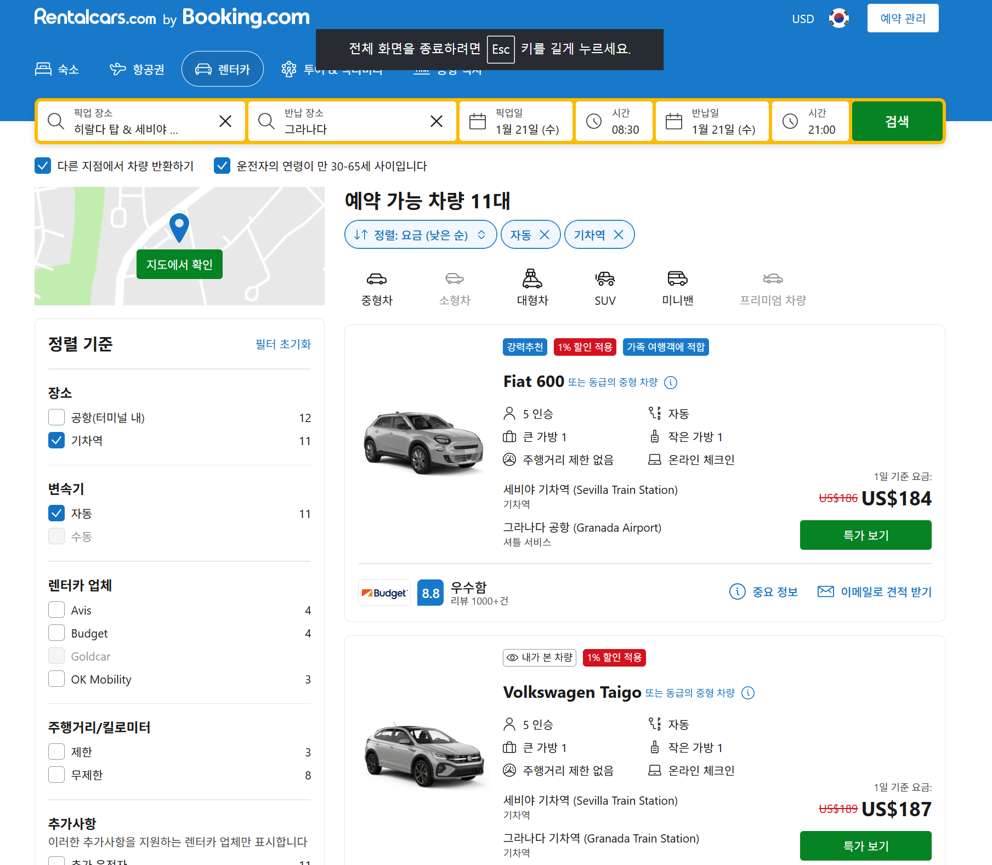Click the 8.8 review score badge
This screenshot has width=992, height=865.
point(430,593)
